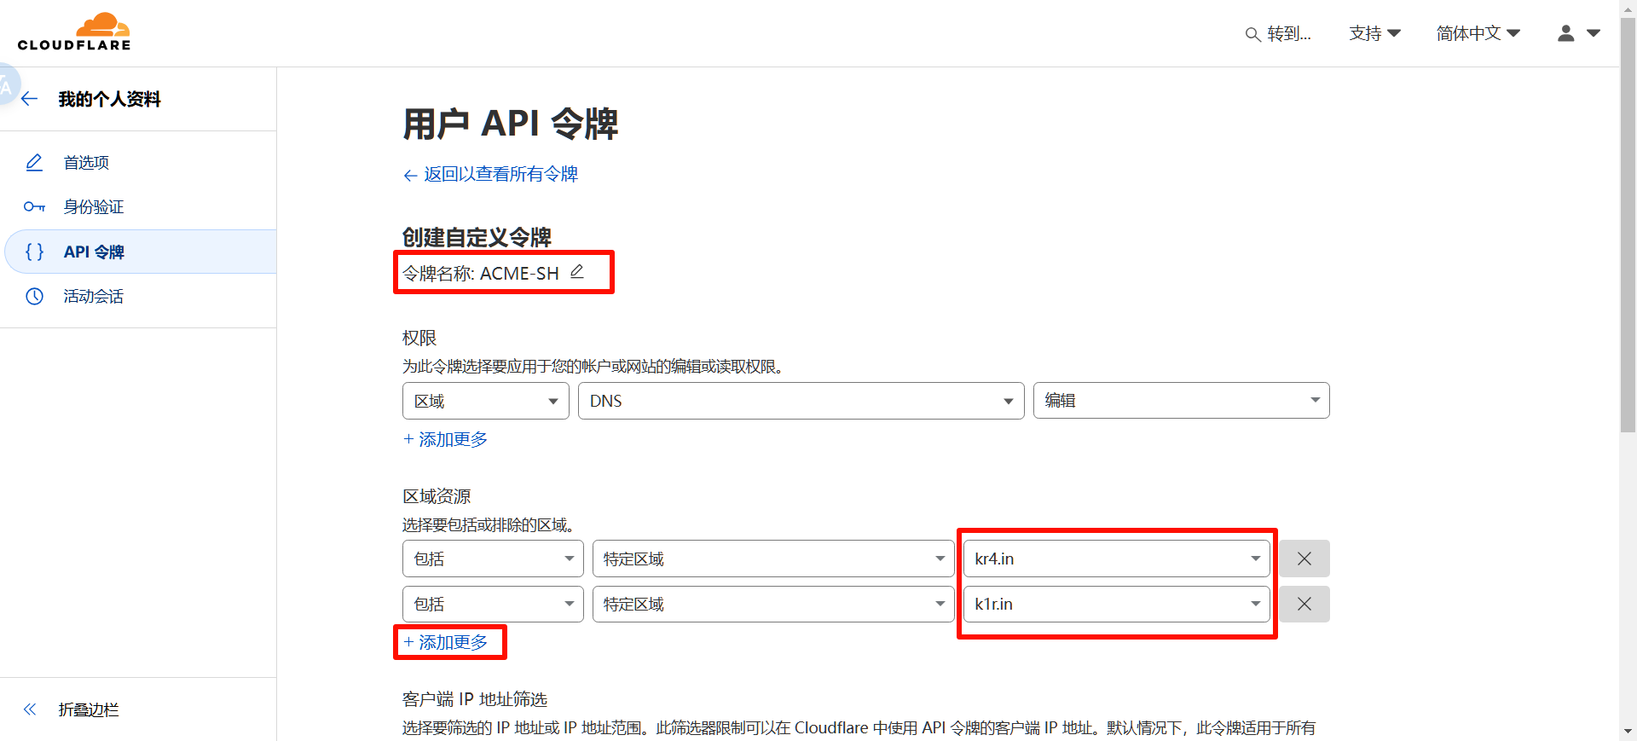Screen dimensions: 1637x741
Task: Click the key icon next to 身份验证
Action: click(34, 206)
